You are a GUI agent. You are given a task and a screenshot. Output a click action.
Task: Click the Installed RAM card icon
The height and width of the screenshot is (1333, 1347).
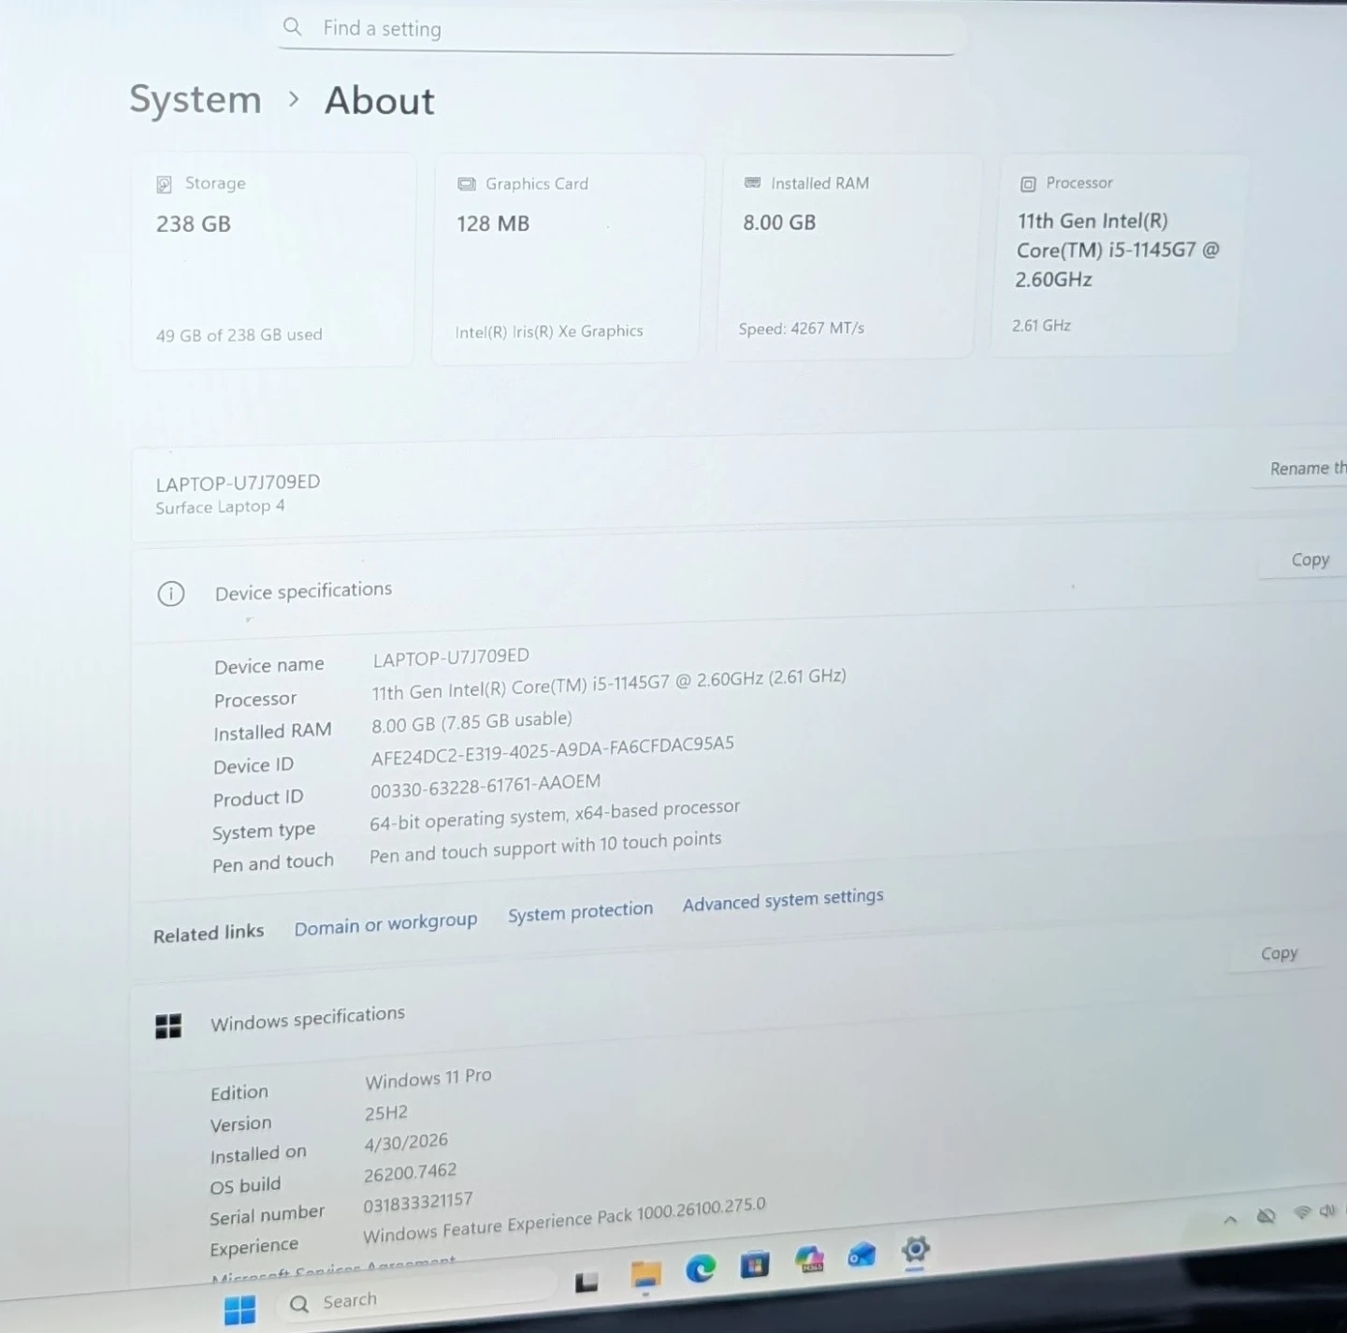[x=752, y=182]
